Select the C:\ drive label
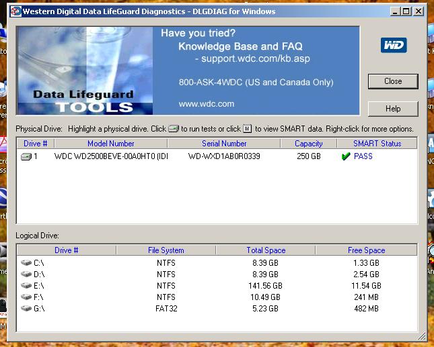The width and height of the screenshot is (434, 347). [39, 263]
